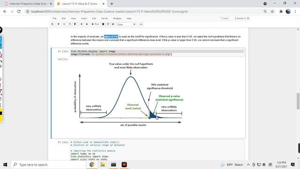Open the Kernel menu
This screenshot has width=300, height=169.
105,18
